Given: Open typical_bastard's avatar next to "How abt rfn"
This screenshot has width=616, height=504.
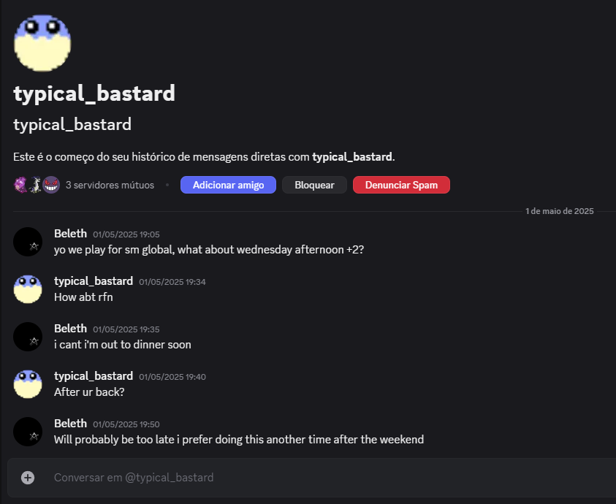Looking at the screenshot, I should point(28,289).
